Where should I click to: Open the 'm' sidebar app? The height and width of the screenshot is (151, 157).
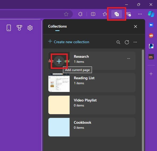point(151,57)
